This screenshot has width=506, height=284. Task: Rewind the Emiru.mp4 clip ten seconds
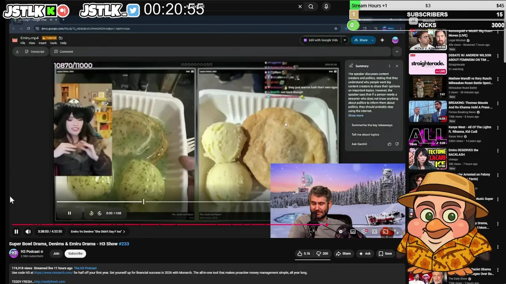pos(91,213)
